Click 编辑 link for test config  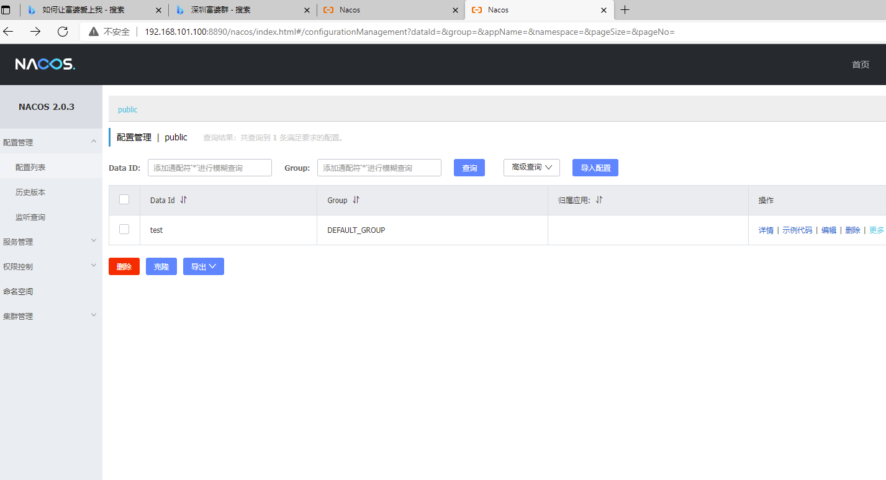pos(829,230)
